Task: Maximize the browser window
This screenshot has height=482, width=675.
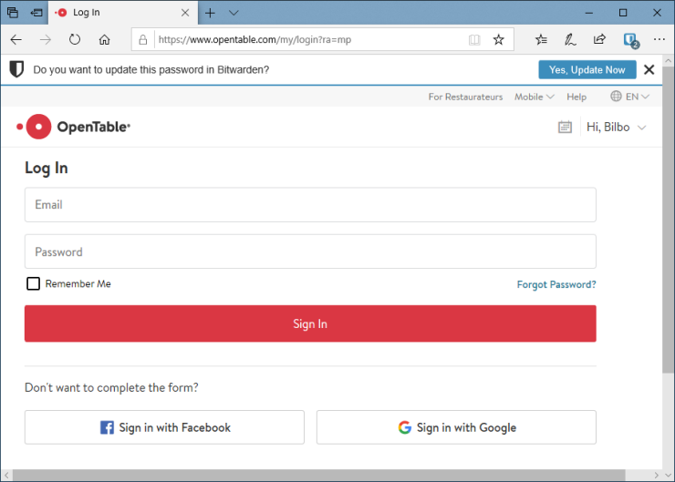Action: tap(623, 13)
